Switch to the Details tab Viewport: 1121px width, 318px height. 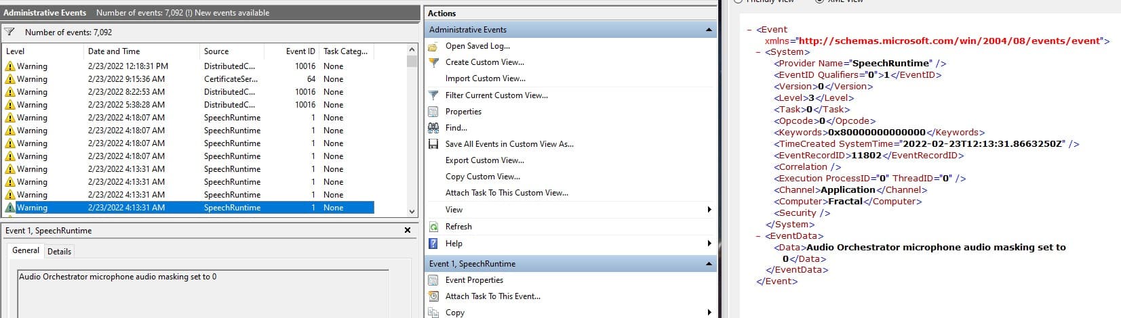[x=59, y=252]
